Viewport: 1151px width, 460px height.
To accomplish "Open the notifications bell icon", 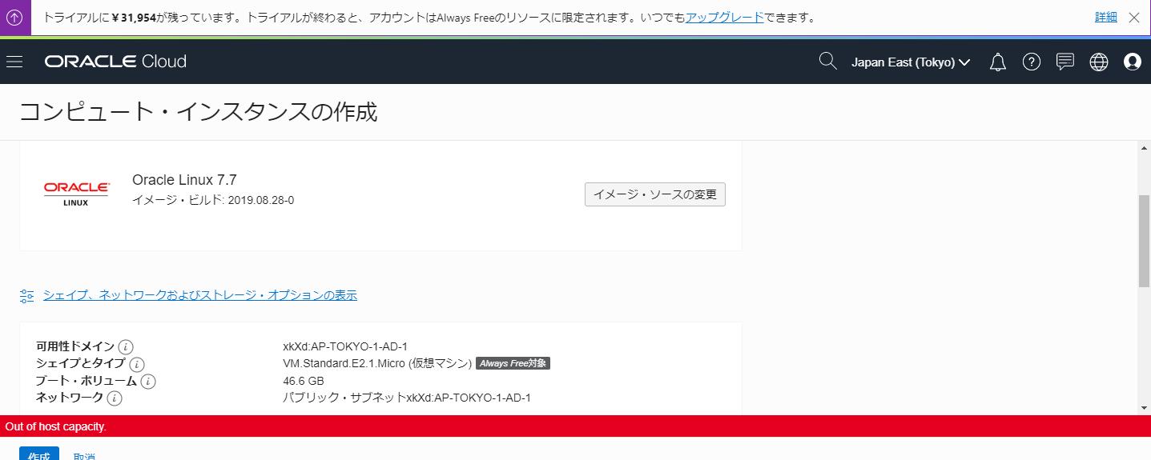I will pos(998,62).
